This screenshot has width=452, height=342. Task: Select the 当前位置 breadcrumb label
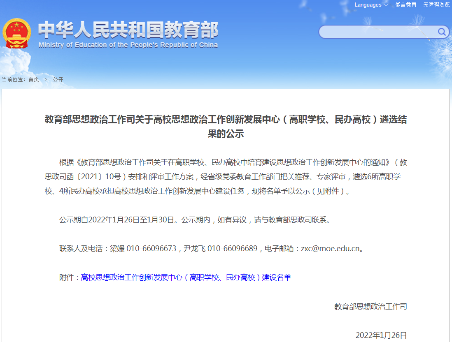click(x=14, y=79)
